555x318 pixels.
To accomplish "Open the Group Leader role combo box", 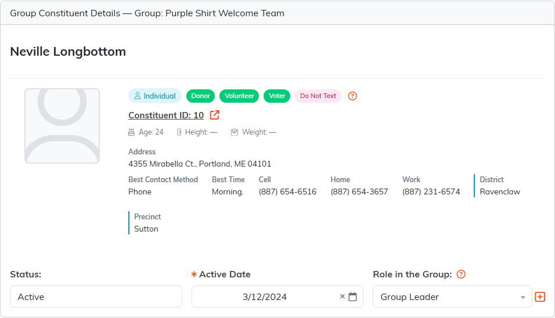I will click(x=452, y=297).
